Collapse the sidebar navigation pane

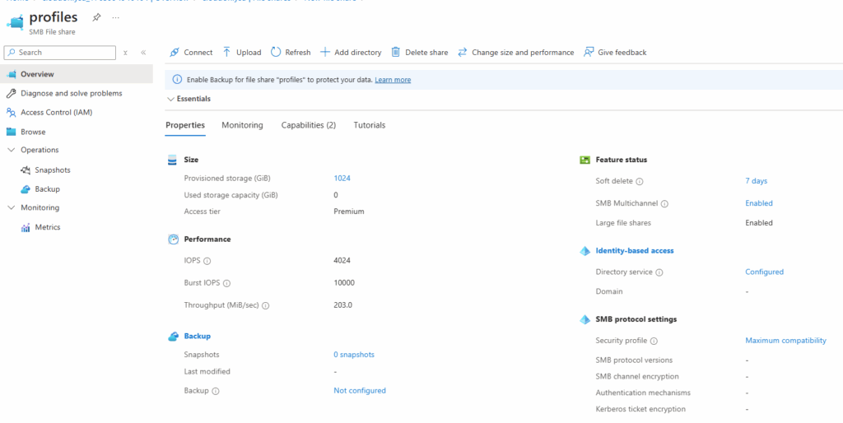point(143,53)
